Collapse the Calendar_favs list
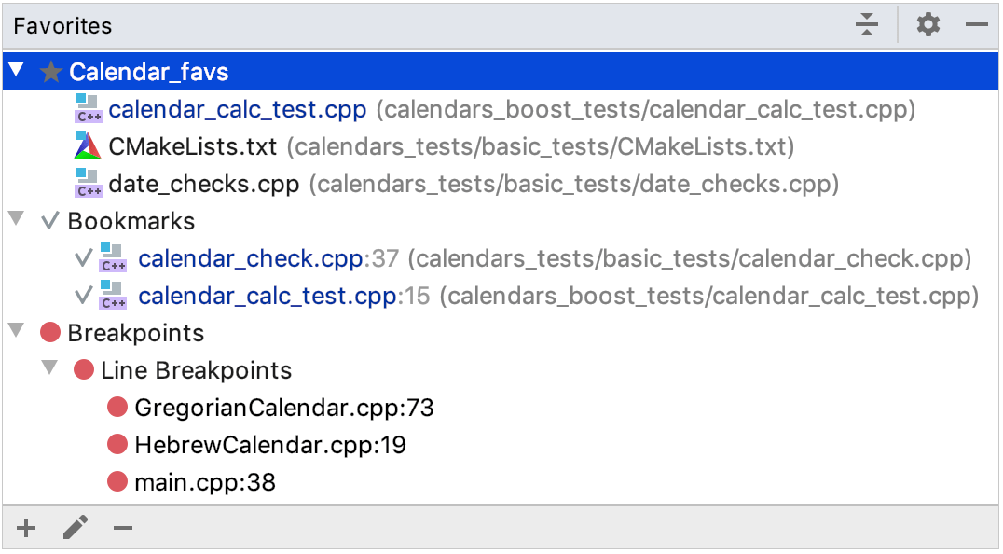Image resolution: width=1003 pixels, height=554 pixels. click(17, 70)
